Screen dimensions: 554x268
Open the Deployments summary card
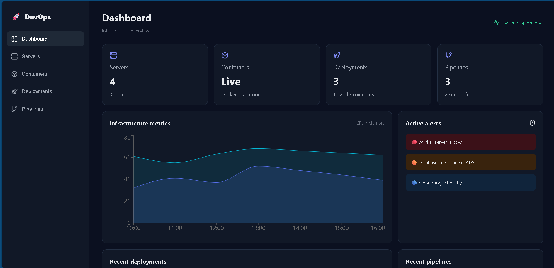pos(378,75)
